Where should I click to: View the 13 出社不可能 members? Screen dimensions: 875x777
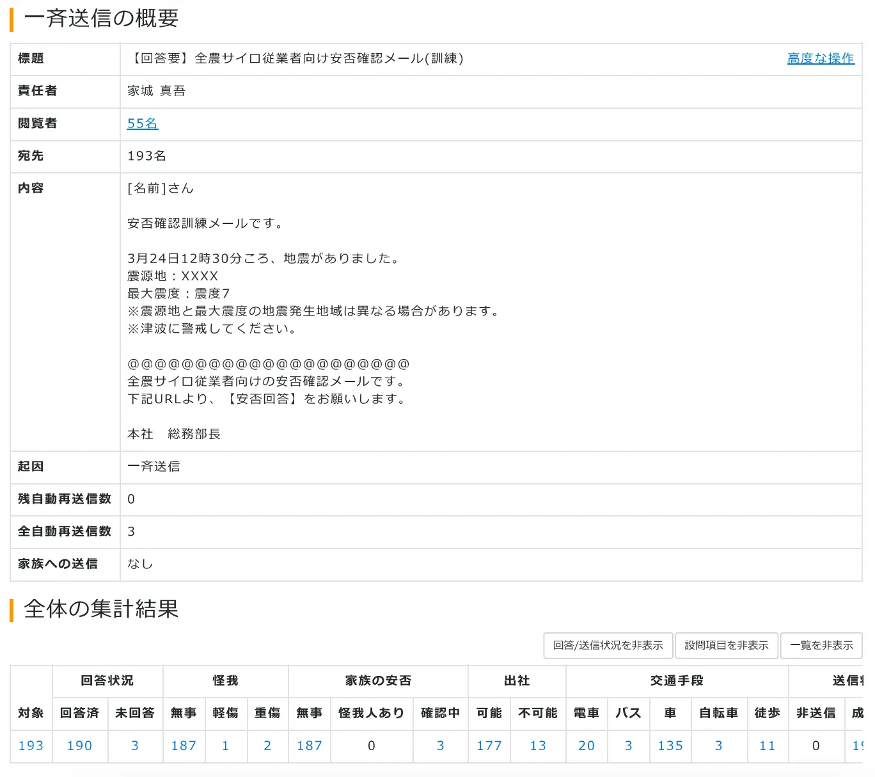[537, 745]
